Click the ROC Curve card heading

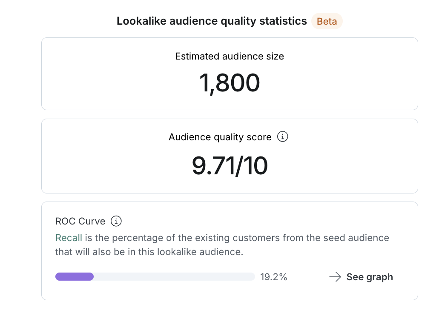point(80,221)
